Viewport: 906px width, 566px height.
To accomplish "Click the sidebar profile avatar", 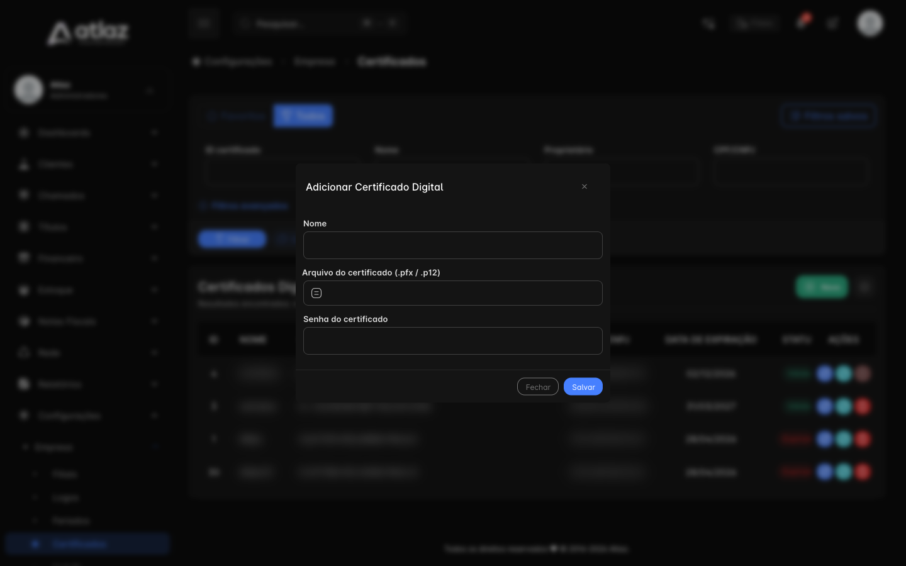I will coord(29,90).
